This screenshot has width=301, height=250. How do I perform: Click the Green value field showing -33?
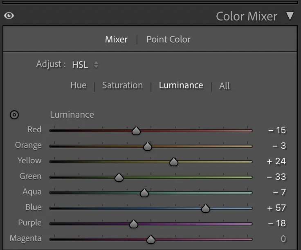point(276,177)
